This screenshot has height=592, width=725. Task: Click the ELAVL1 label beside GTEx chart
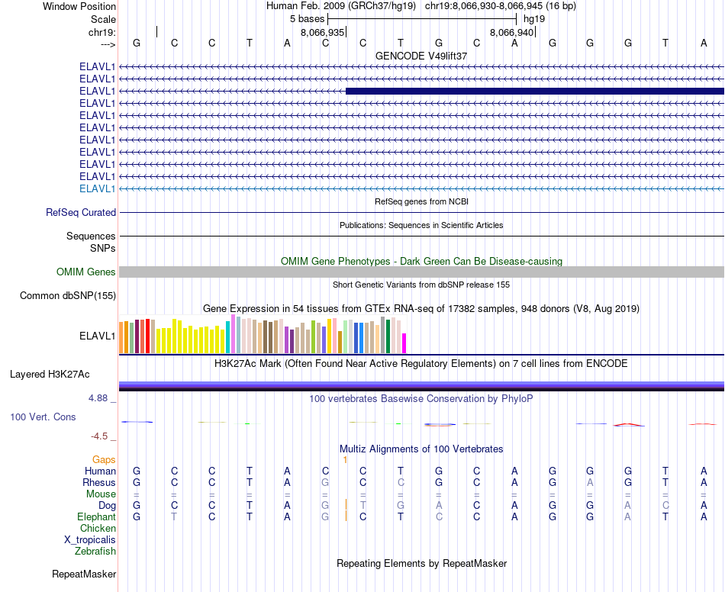(x=97, y=336)
